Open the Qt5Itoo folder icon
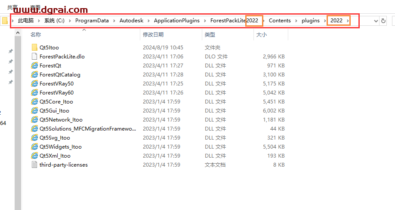The image size is (395, 210). (34, 47)
